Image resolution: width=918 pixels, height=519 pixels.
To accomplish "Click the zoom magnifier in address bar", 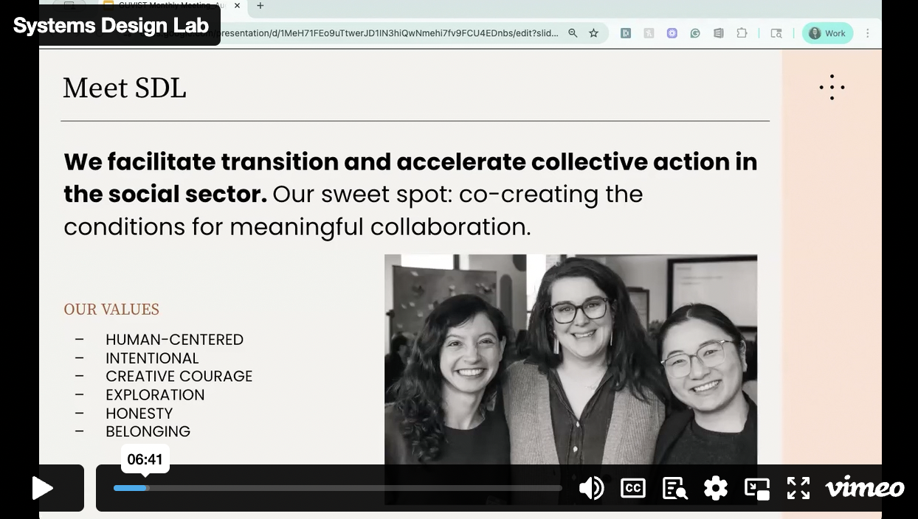I will tap(573, 33).
